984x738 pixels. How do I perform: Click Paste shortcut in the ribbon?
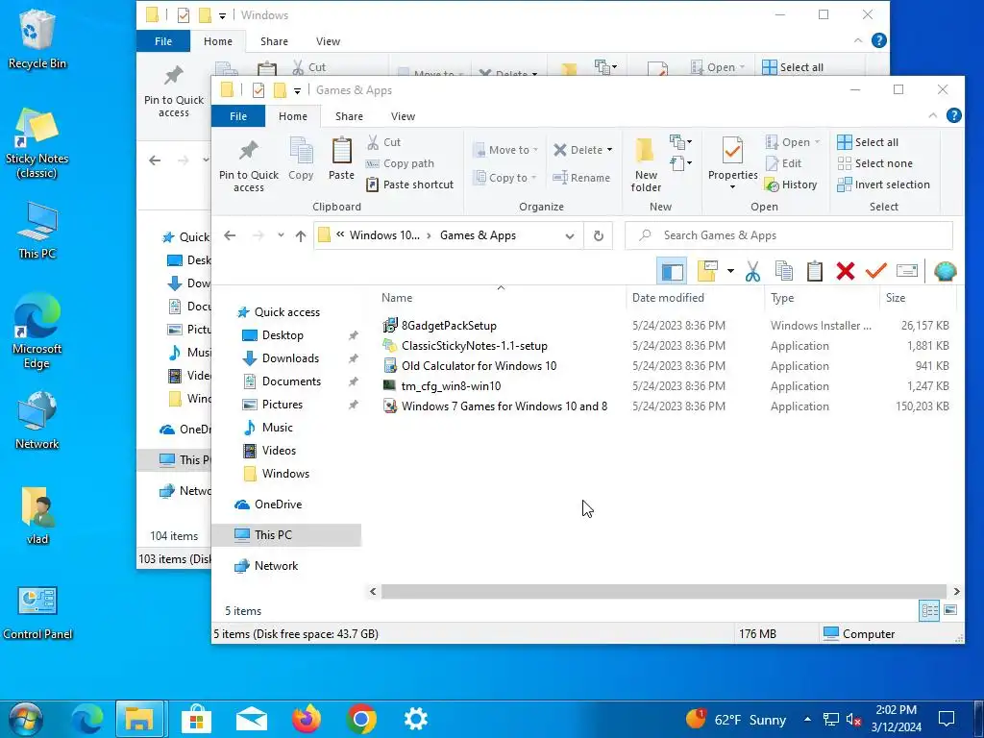[x=409, y=184]
